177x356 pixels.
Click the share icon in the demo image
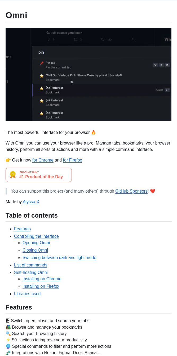tap(132, 40)
